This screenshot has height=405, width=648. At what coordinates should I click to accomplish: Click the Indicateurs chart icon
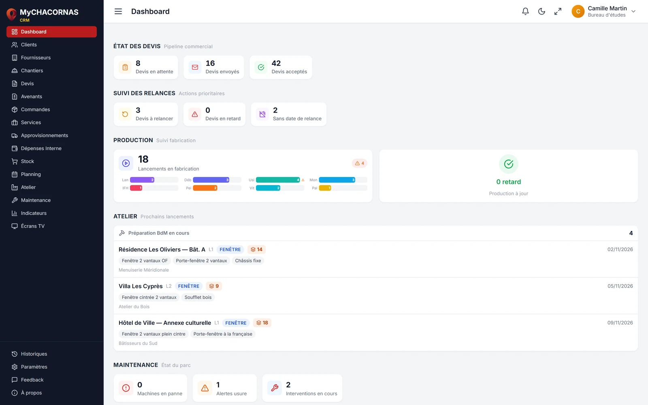15,213
